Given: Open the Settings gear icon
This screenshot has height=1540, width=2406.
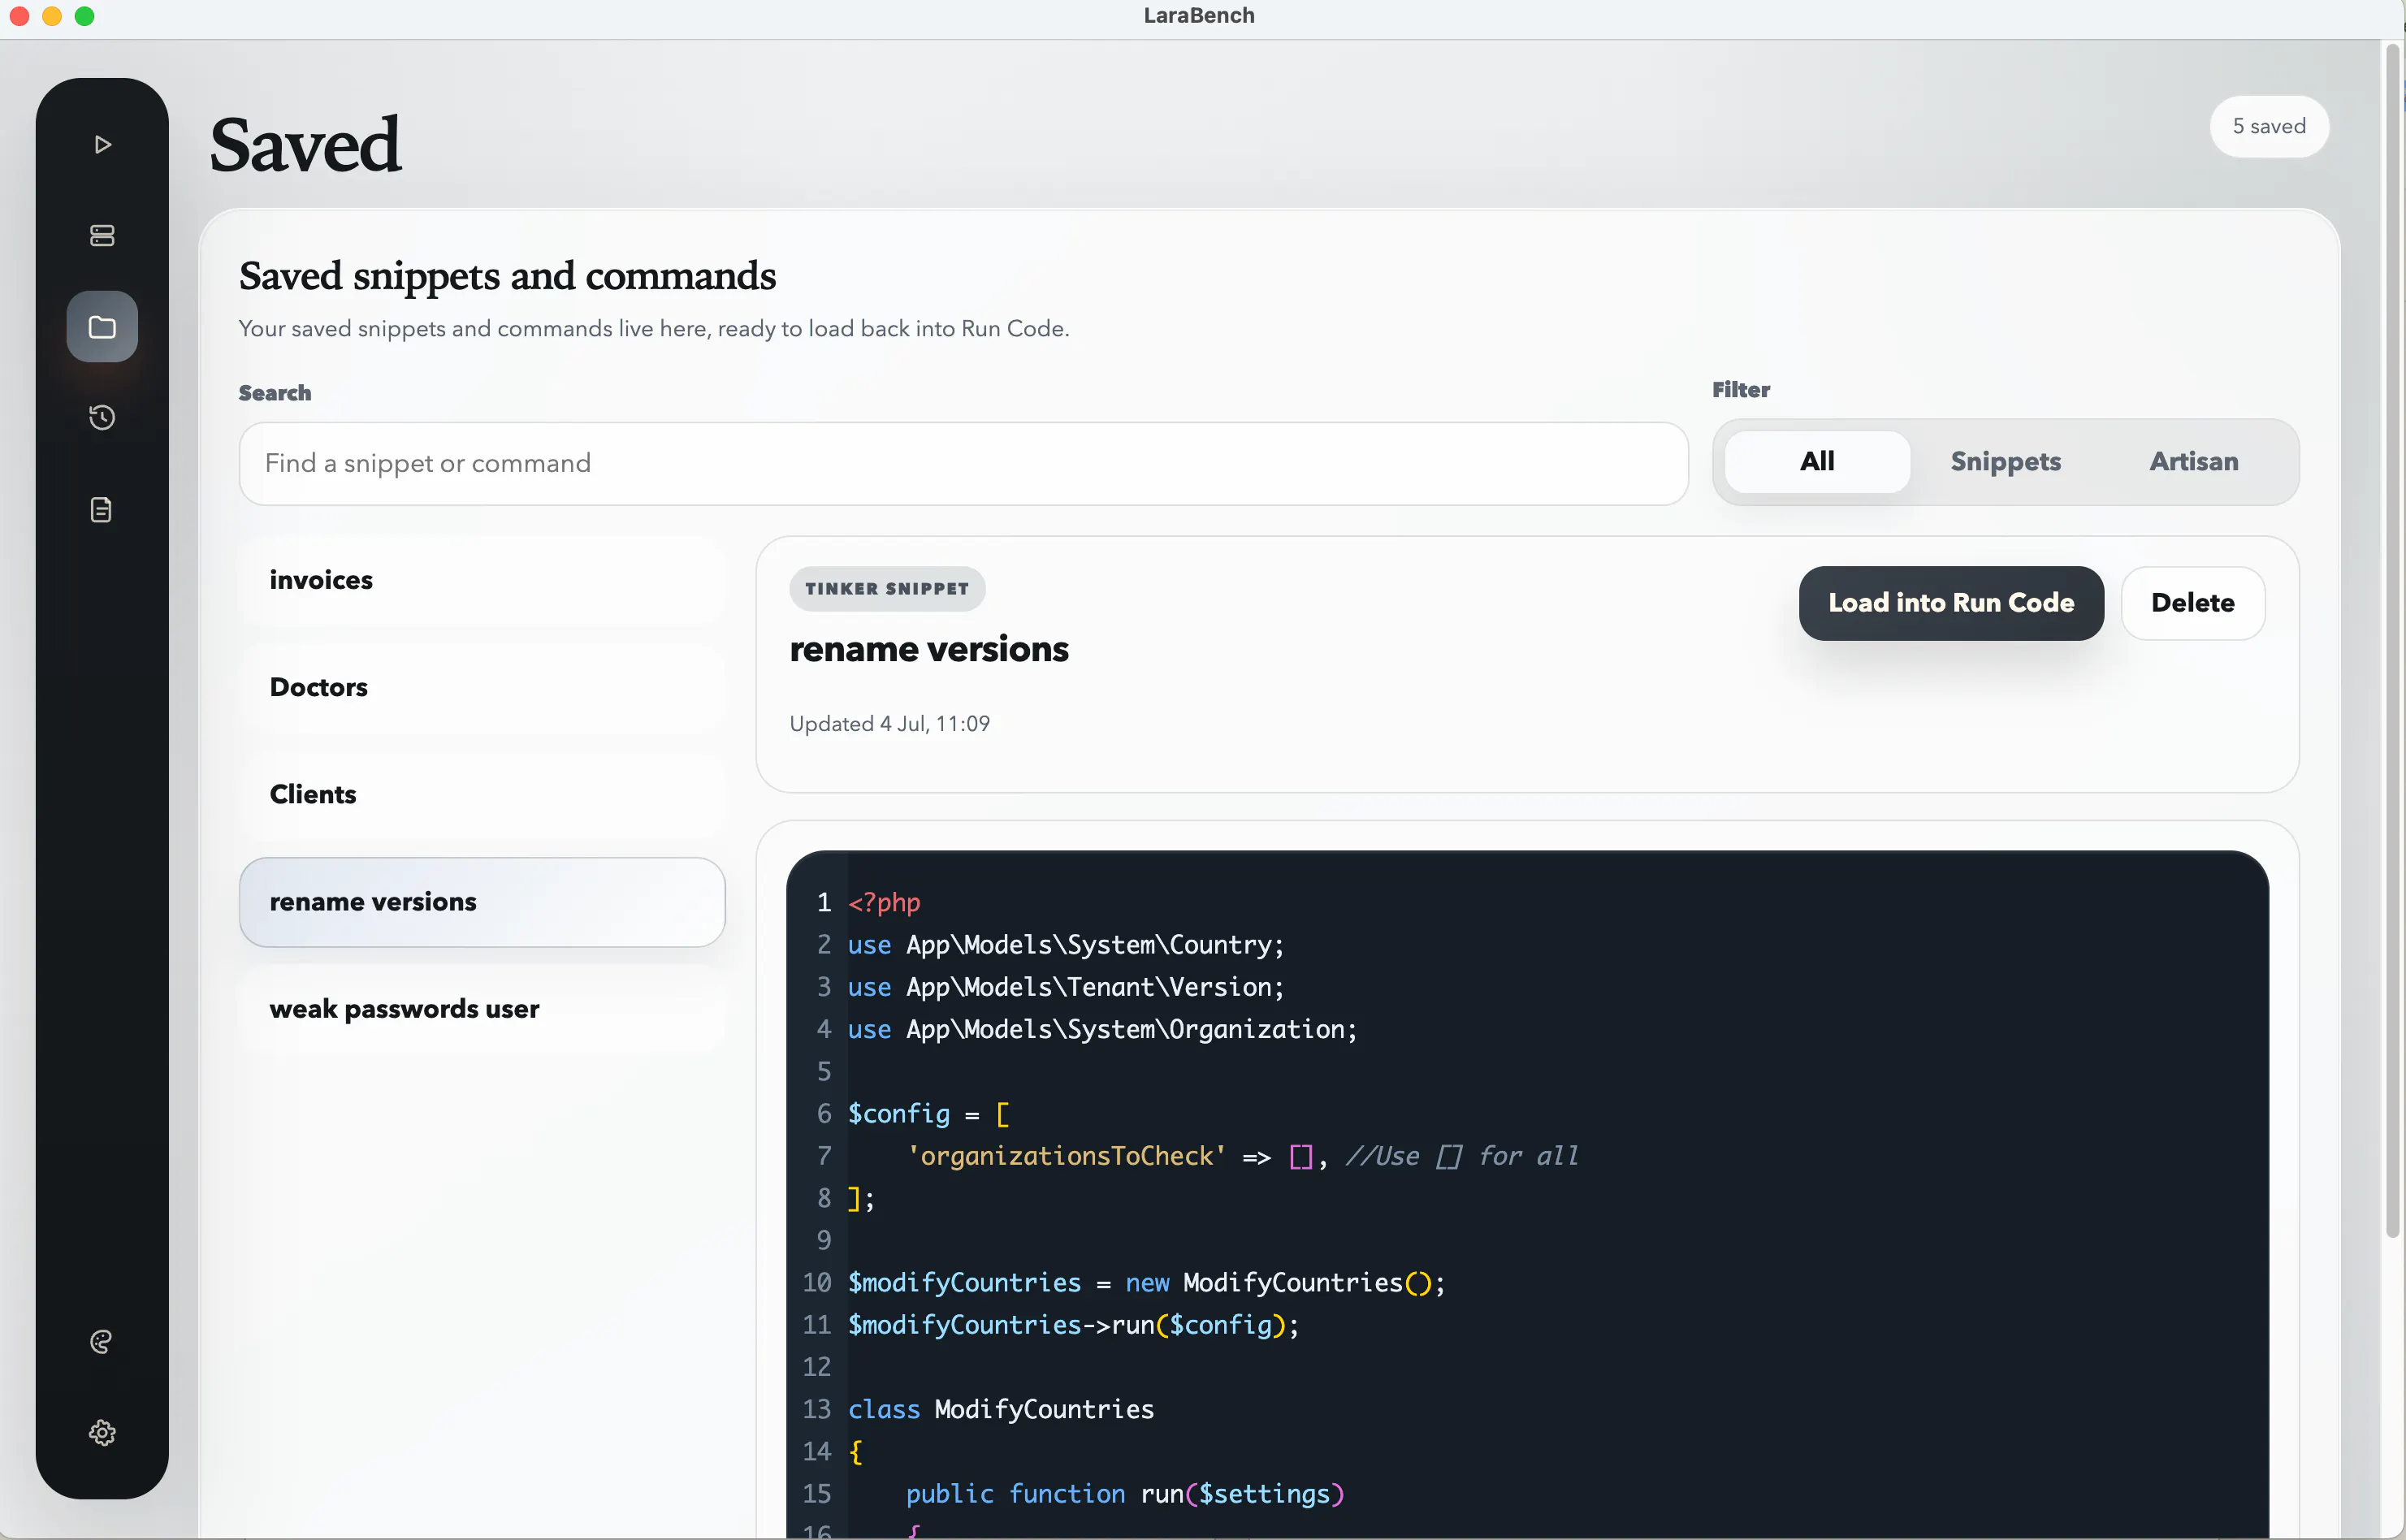Looking at the screenshot, I should coord(102,1432).
